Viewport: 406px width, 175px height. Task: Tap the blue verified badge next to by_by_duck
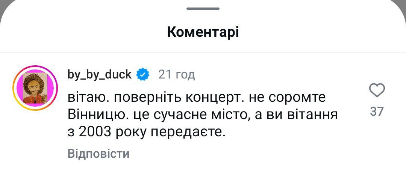143,75
